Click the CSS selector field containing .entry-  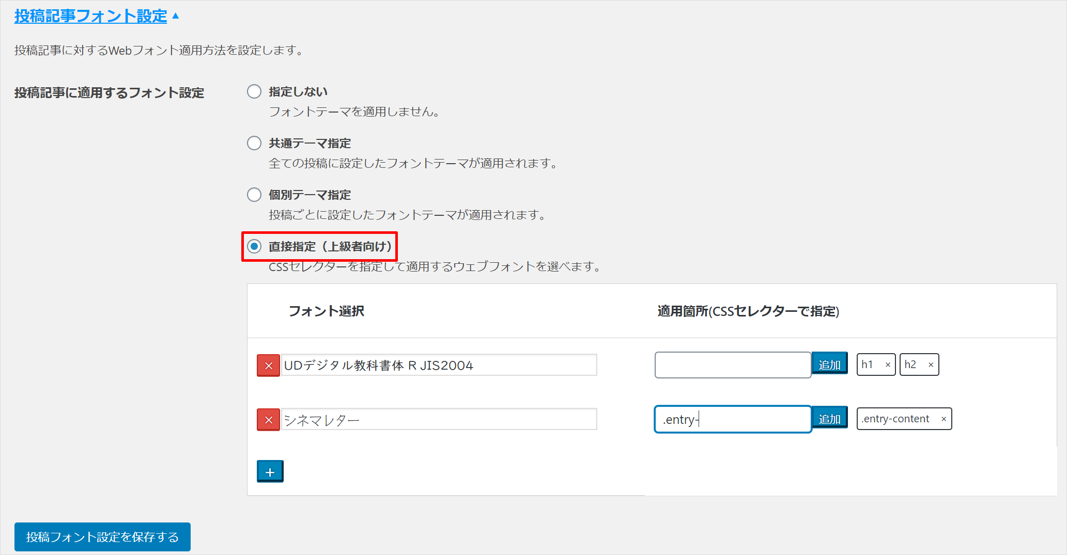point(732,419)
